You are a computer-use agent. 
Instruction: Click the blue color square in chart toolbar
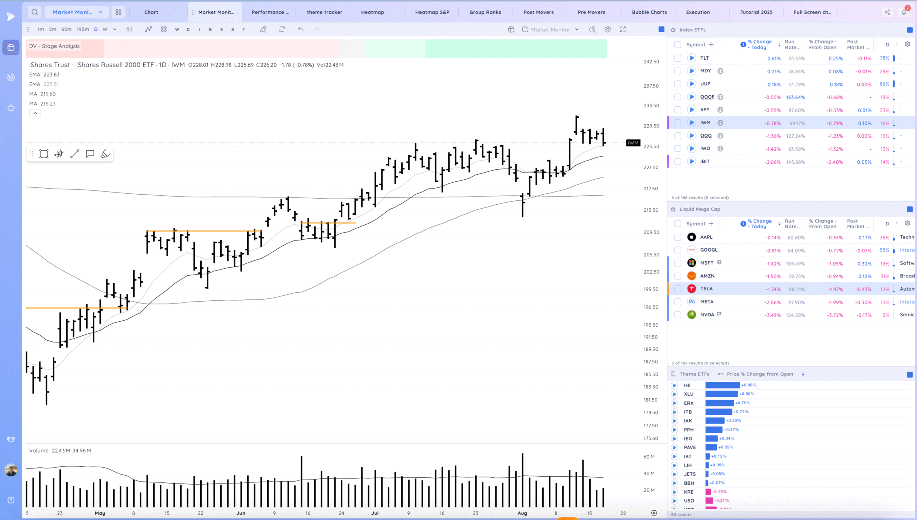click(662, 29)
